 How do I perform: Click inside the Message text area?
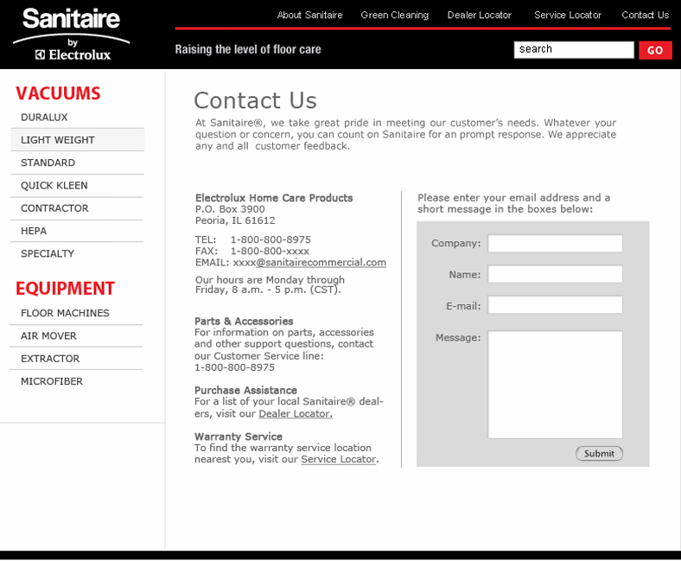pyautogui.click(x=555, y=385)
